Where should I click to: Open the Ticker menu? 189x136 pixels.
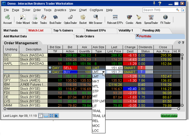pos(26,10)
